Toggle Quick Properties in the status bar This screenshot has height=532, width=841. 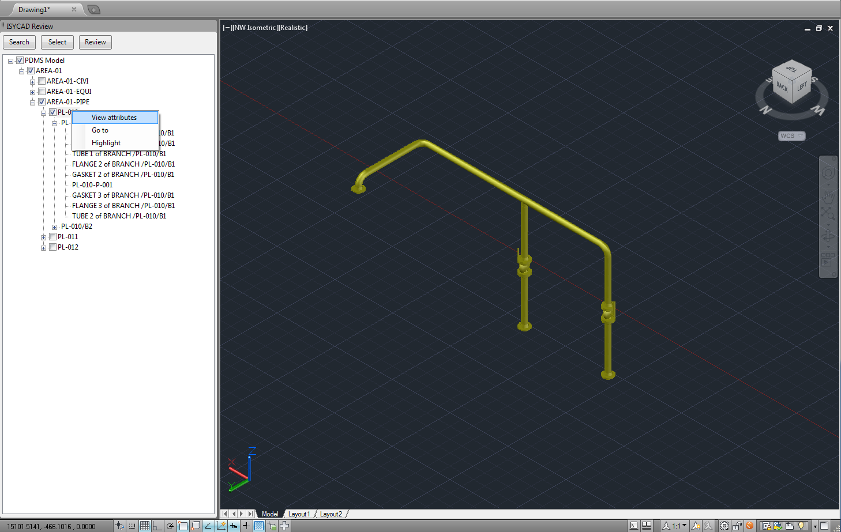(272, 526)
